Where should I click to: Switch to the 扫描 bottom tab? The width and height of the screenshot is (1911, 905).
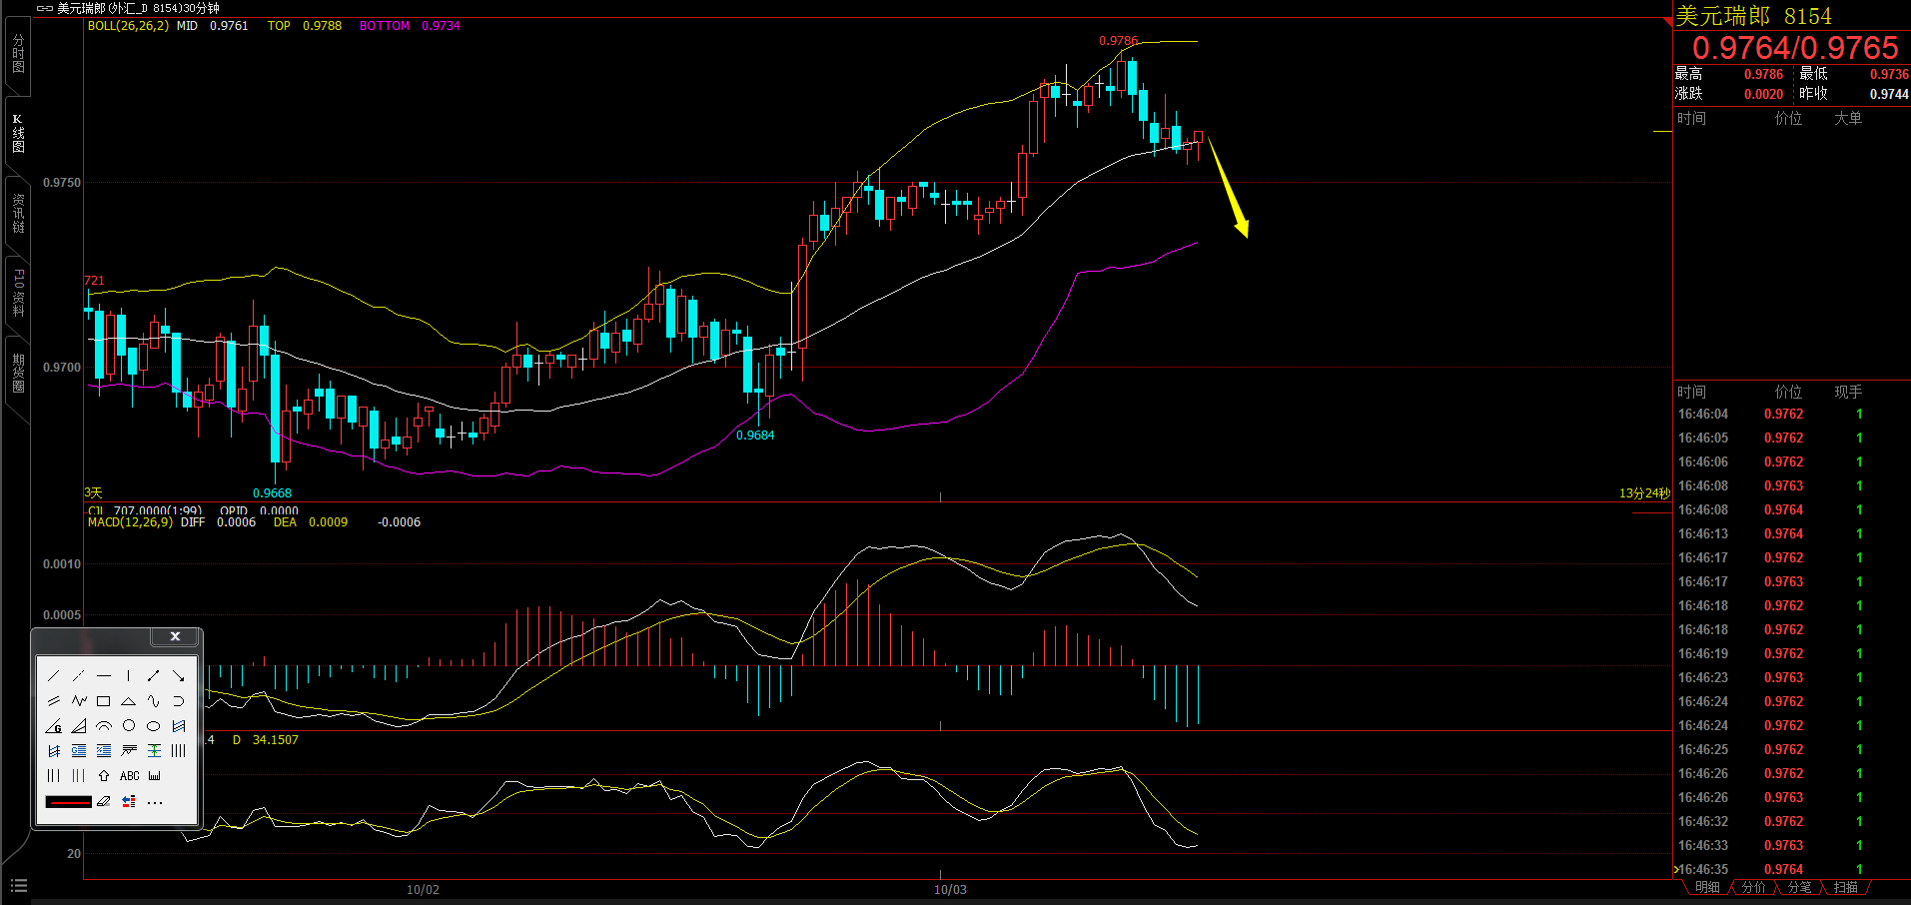pos(1845,887)
